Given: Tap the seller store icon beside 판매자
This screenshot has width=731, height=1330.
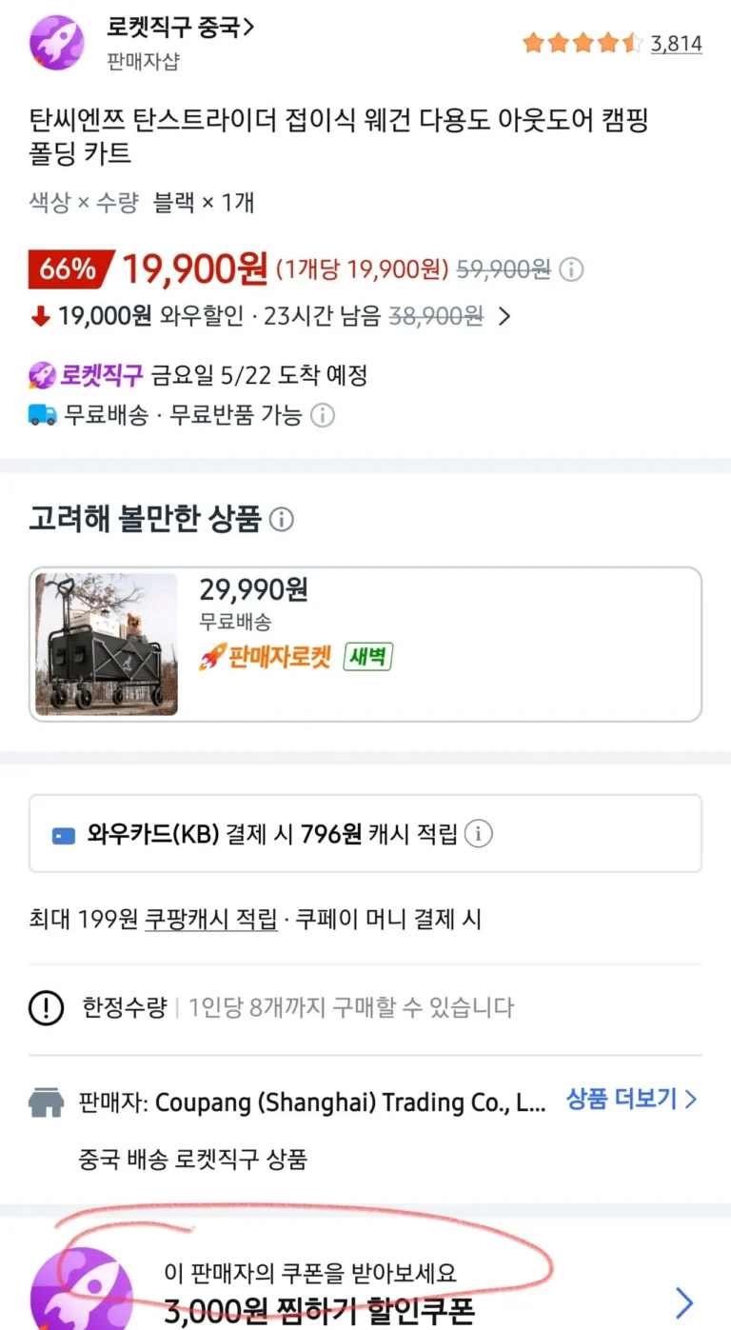Looking at the screenshot, I should pos(47,1102).
